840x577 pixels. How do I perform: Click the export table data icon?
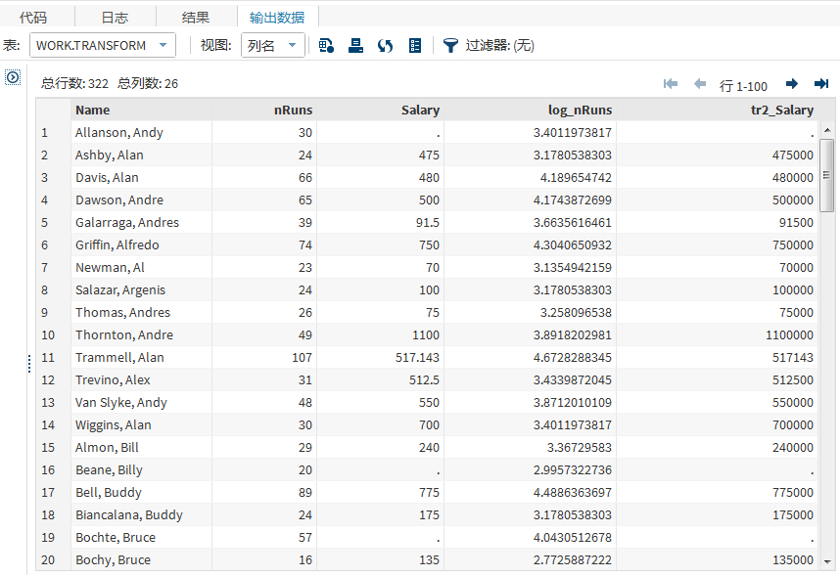point(356,45)
